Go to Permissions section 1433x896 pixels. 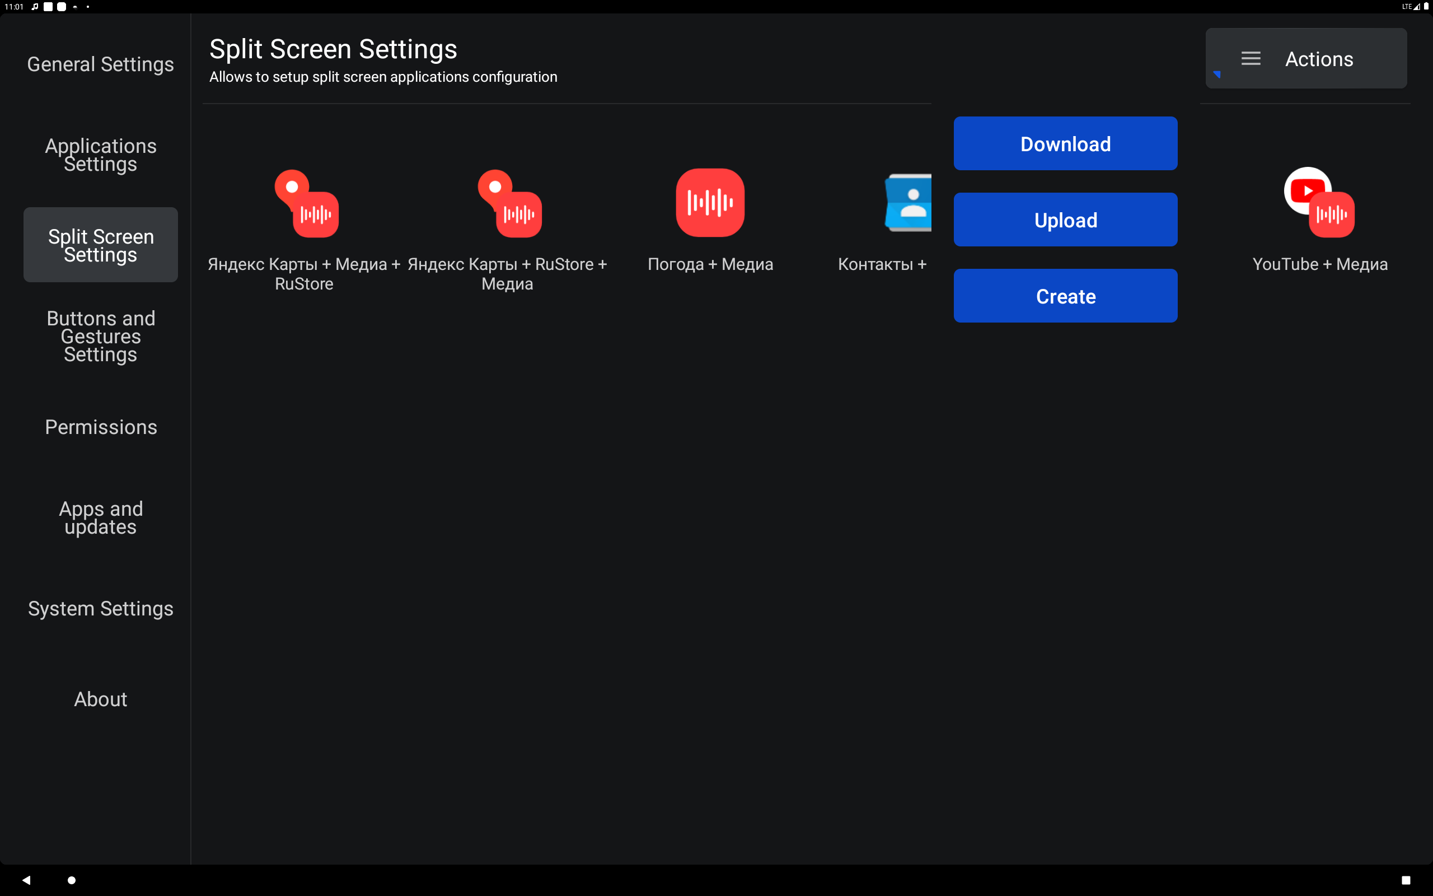[x=101, y=427]
